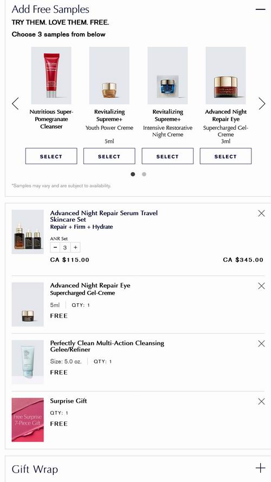Show next samples with right arrow
This screenshot has width=271, height=482.
[261, 104]
